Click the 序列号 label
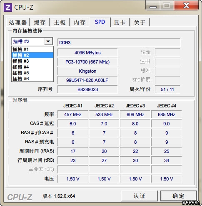The image size is (202, 206). click(x=45, y=89)
